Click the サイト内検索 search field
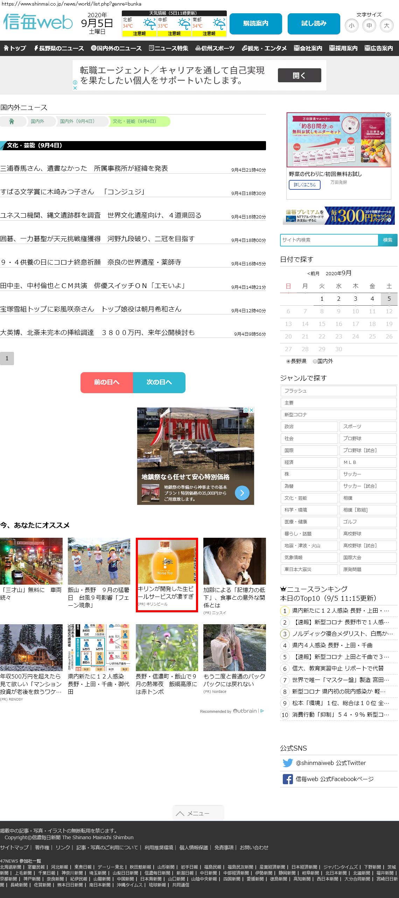 [x=329, y=240]
